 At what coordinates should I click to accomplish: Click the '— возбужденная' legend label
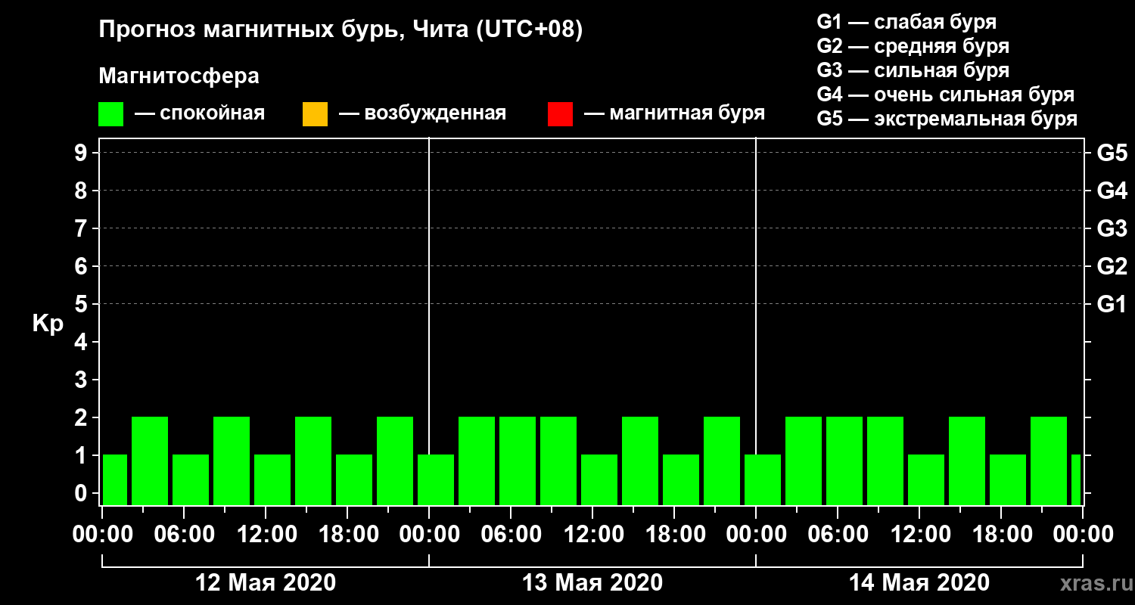(x=422, y=113)
